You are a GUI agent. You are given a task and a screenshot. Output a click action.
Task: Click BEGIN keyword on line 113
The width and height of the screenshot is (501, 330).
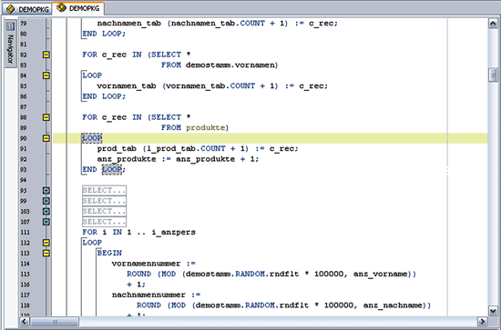(x=109, y=253)
